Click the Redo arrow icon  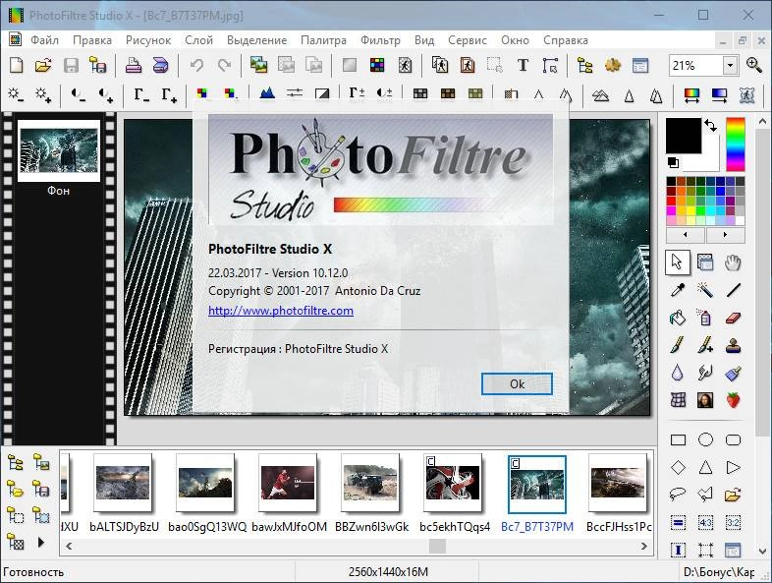225,66
